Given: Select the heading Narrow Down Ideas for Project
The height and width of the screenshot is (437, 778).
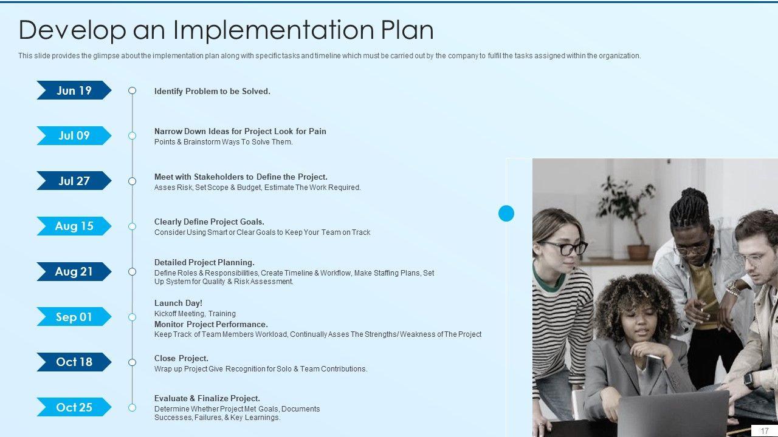Looking at the screenshot, I should coord(240,131).
